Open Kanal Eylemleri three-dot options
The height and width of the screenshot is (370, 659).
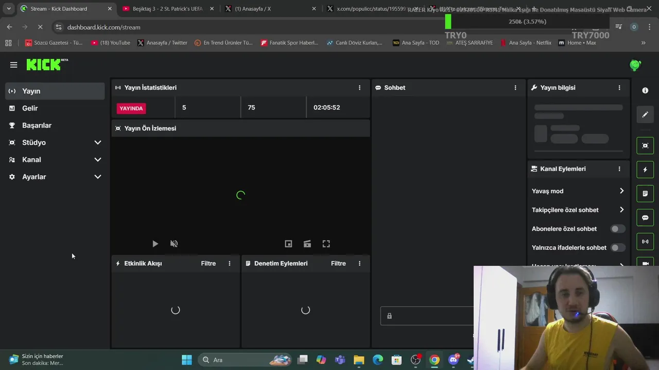click(x=619, y=169)
